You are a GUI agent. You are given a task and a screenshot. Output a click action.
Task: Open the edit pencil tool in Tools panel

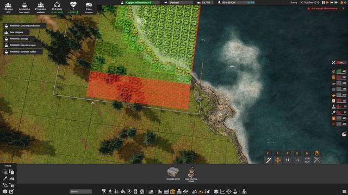pos(11,191)
